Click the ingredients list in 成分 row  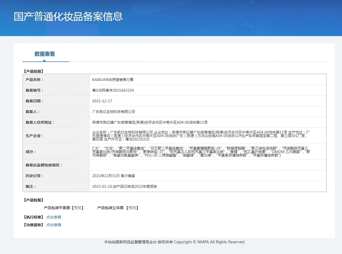[x=201, y=152]
